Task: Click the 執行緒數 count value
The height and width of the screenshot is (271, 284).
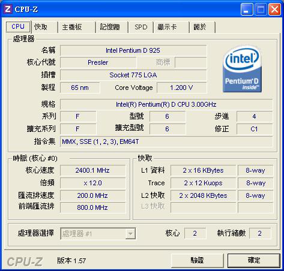Action: pos(260,233)
